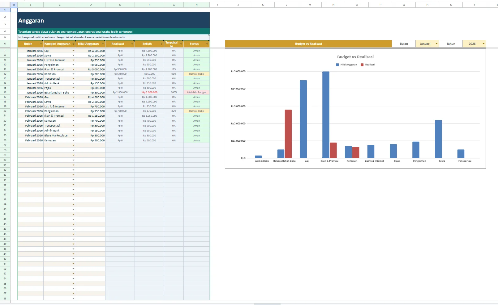Select the 'Rp 900.000' Realisasi cell
The width and height of the screenshot is (498, 305).
click(120, 69)
